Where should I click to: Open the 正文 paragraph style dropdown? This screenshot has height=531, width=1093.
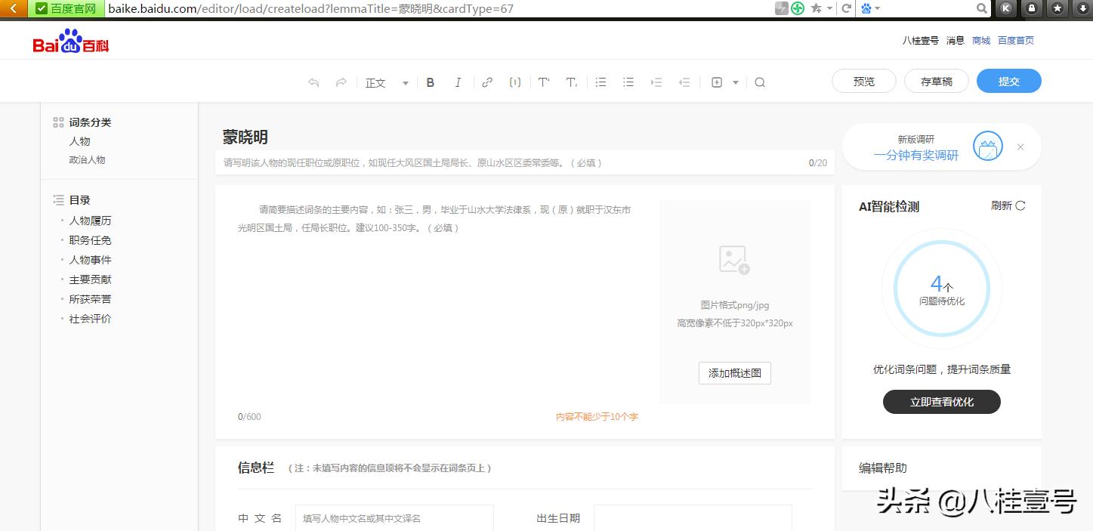tap(385, 82)
